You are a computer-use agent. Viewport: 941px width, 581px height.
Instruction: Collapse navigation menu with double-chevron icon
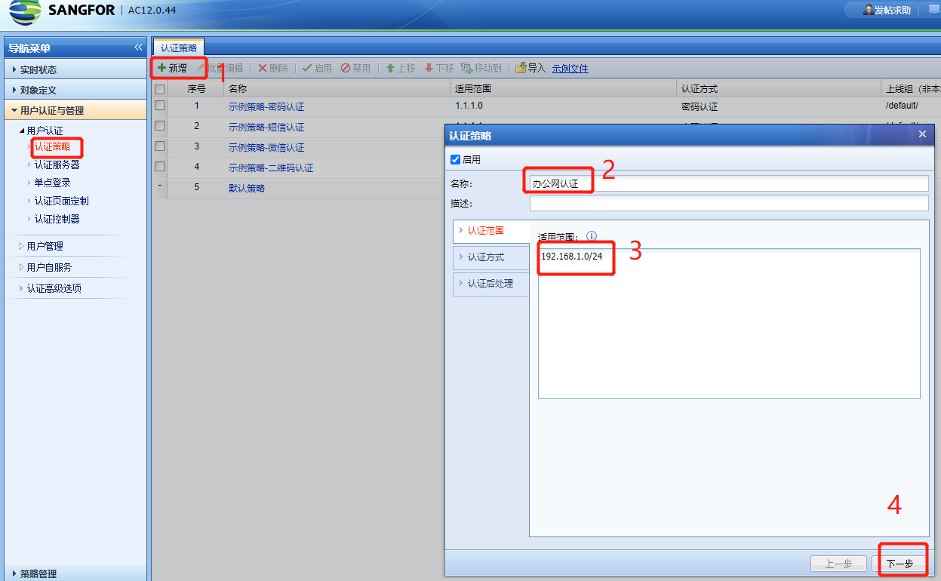click(x=138, y=48)
